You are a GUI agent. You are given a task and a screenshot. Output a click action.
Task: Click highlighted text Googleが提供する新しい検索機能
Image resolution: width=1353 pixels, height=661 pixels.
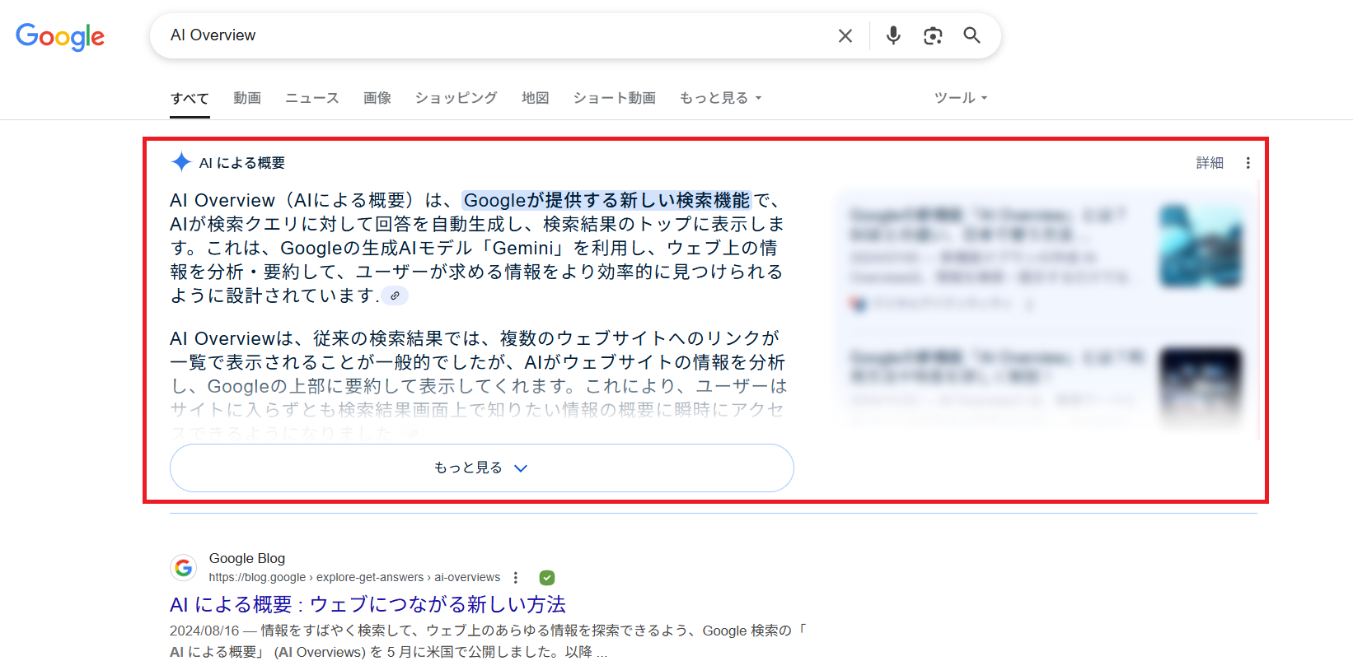(606, 200)
